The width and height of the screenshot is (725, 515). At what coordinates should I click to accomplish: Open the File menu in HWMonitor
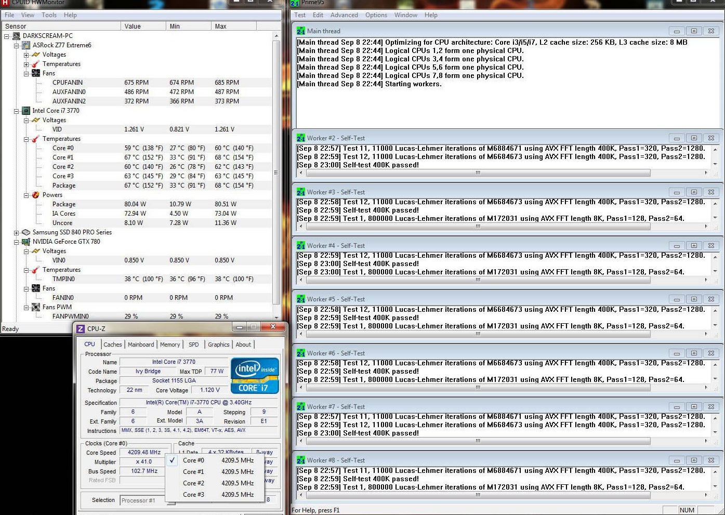9,15
